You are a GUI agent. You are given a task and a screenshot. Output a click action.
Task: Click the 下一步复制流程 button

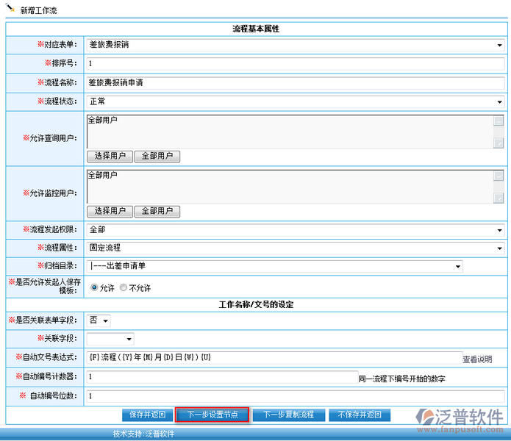click(289, 415)
